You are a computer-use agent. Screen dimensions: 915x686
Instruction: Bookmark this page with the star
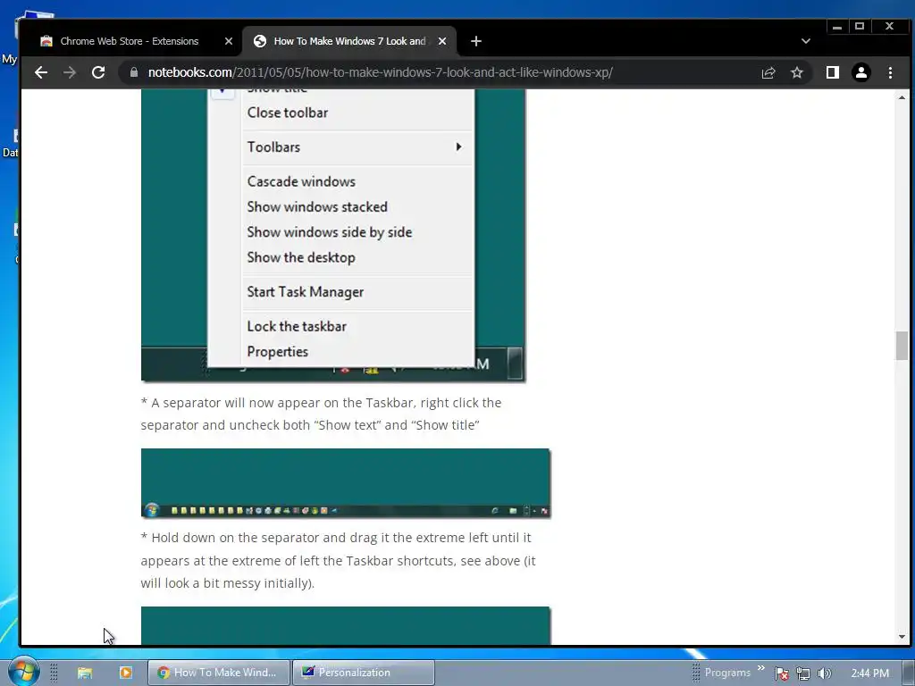pyautogui.click(x=796, y=72)
